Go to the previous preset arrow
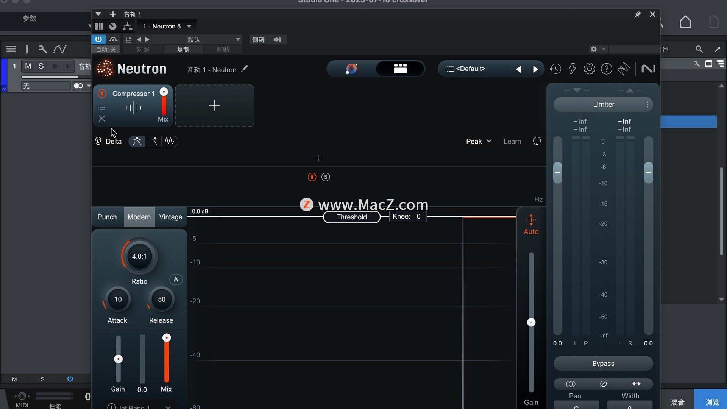This screenshot has width=727, height=409. (519, 69)
